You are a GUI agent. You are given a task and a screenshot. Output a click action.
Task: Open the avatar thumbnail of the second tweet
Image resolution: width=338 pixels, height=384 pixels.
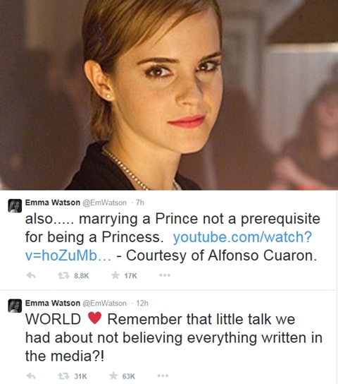coord(15,306)
